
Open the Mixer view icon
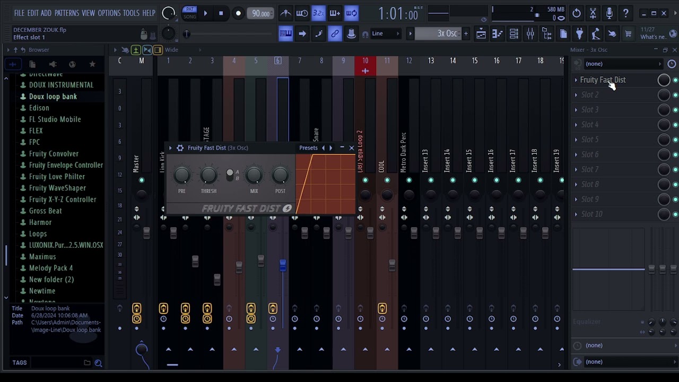pos(530,34)
